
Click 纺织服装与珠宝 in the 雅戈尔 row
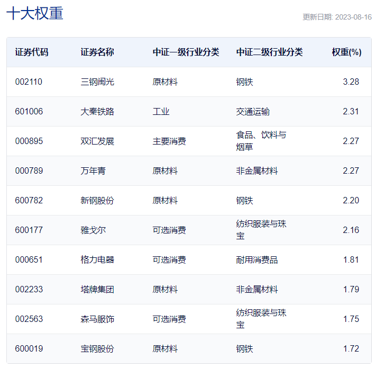(x=261, y=230)
